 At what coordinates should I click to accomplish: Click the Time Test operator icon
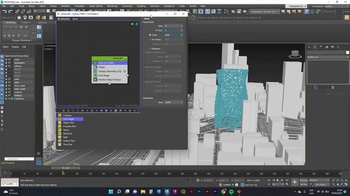60,144
